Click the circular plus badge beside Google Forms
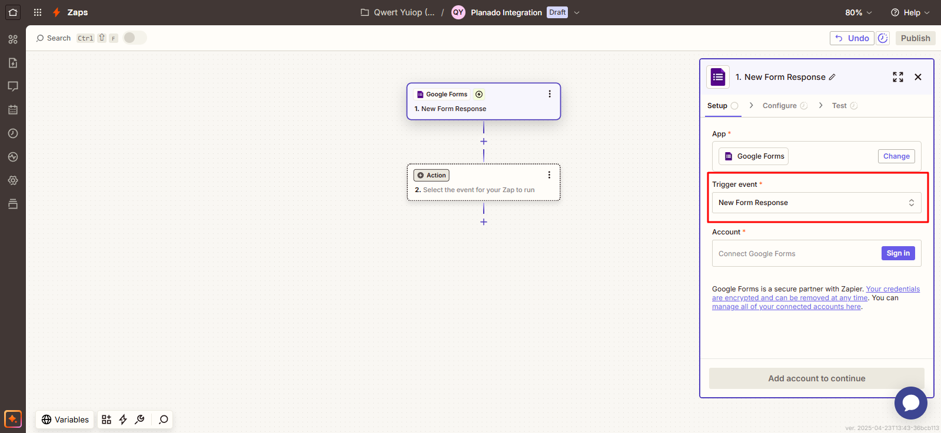941x433 pixels. tap(479, 94)
